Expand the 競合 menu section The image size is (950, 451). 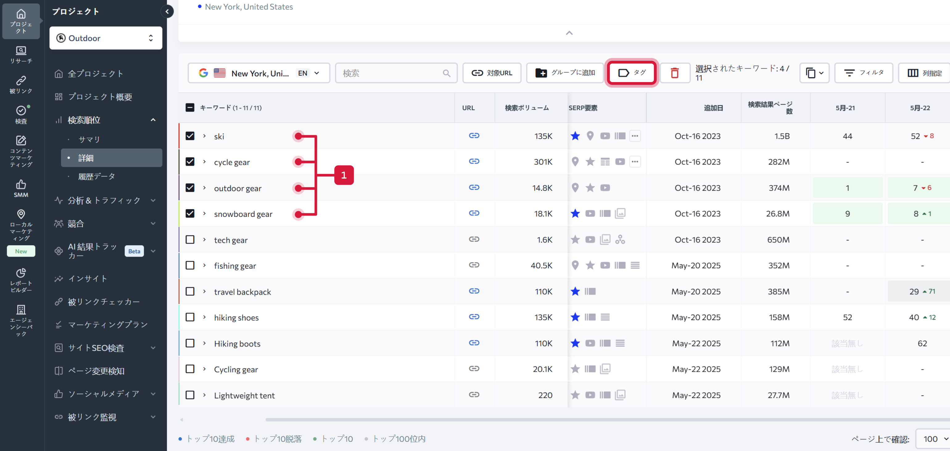(153, 223)
